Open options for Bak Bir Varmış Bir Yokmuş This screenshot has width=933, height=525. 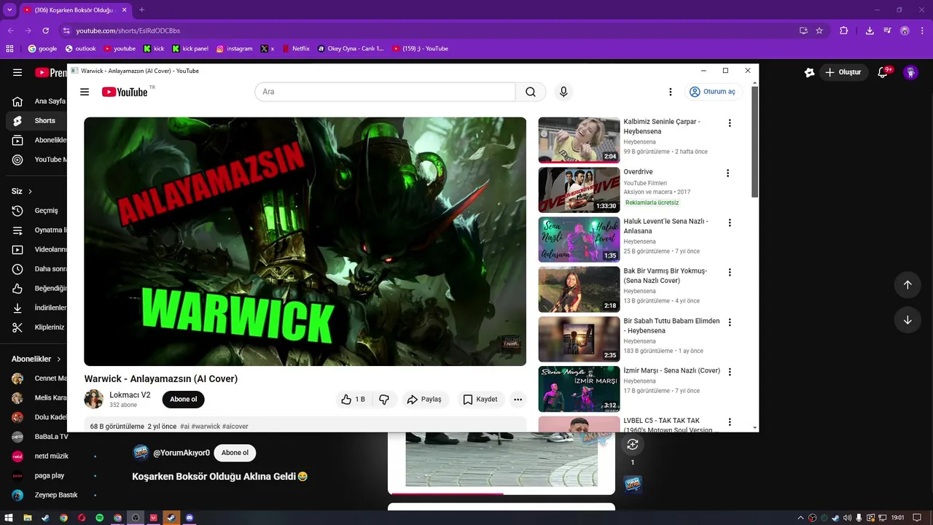pyautogui.click(x=730, y=272)
